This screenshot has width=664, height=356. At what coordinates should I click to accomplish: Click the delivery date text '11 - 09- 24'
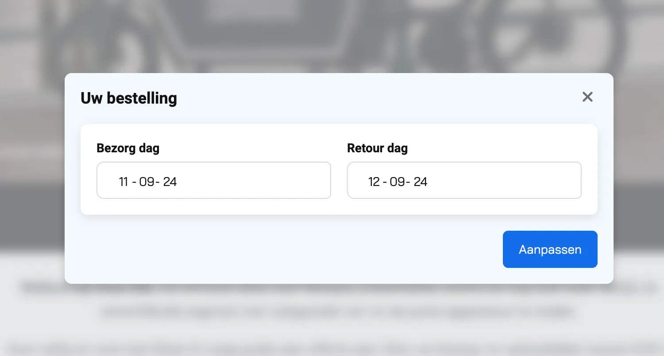(148, 182)
